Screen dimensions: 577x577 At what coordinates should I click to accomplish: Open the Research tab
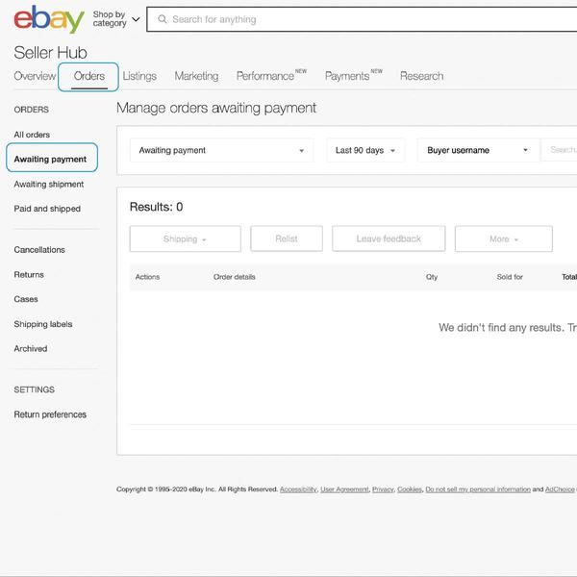click(x=422, y=76)
